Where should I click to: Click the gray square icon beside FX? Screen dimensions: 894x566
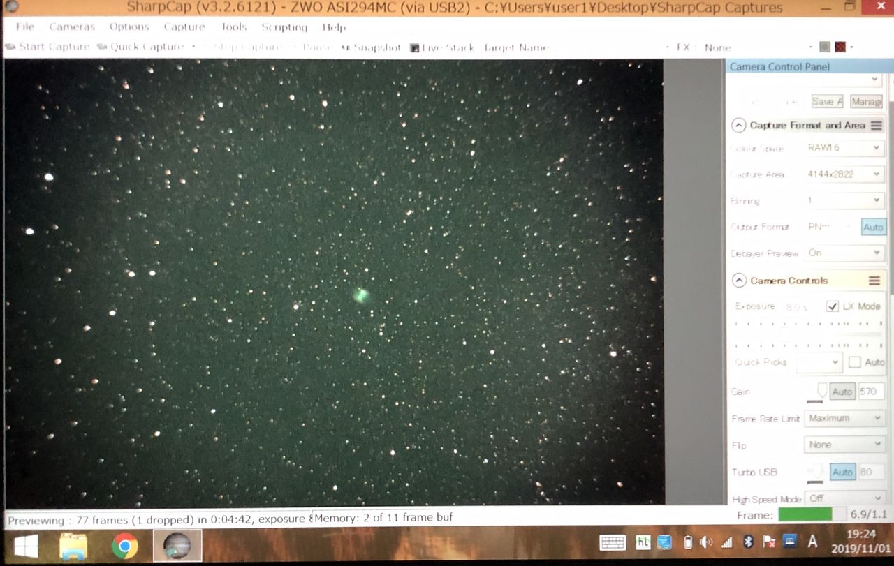pos(825,47)
